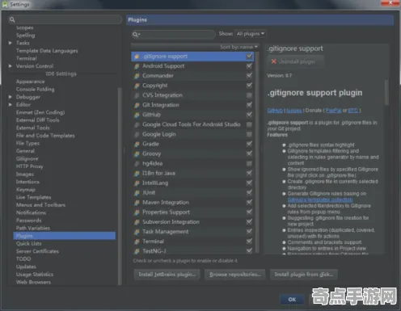
Task: Click the JUnit plugin icon
Action: [137, 193]
